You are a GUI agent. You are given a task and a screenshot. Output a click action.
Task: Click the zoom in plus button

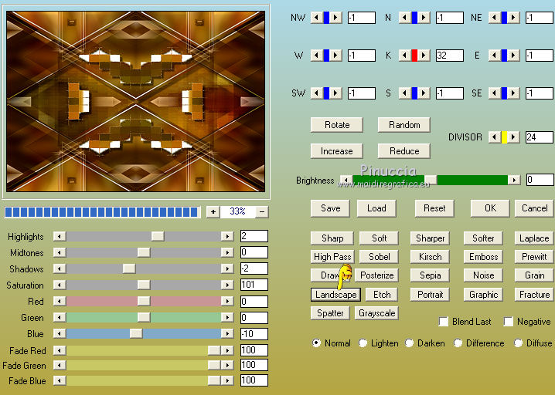click(x=213, y=211)
